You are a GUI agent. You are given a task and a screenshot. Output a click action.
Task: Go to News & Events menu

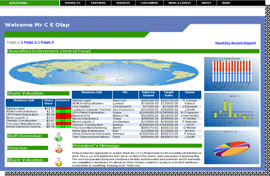(x=180, y=3)
